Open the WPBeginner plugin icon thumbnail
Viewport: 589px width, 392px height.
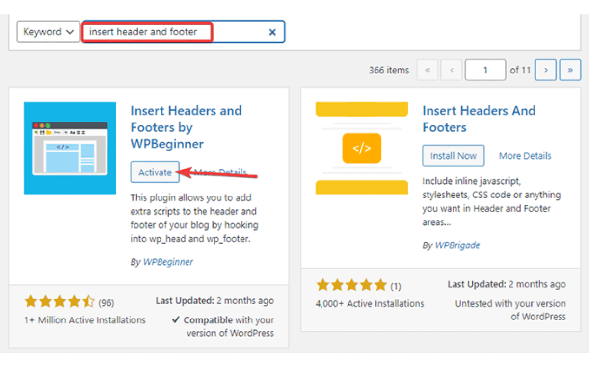point(70,148)
